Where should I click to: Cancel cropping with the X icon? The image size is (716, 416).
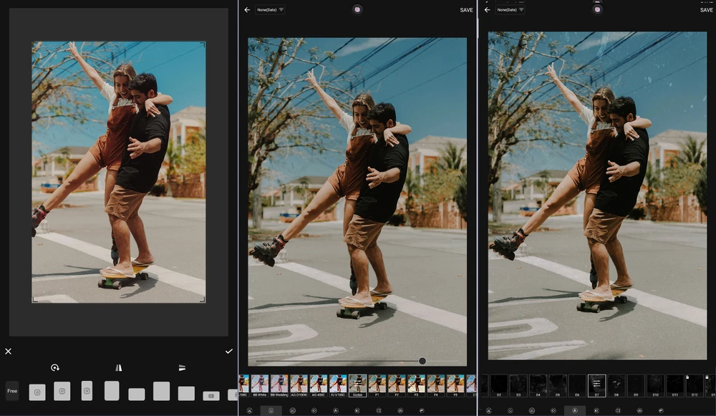coord(9,351)
